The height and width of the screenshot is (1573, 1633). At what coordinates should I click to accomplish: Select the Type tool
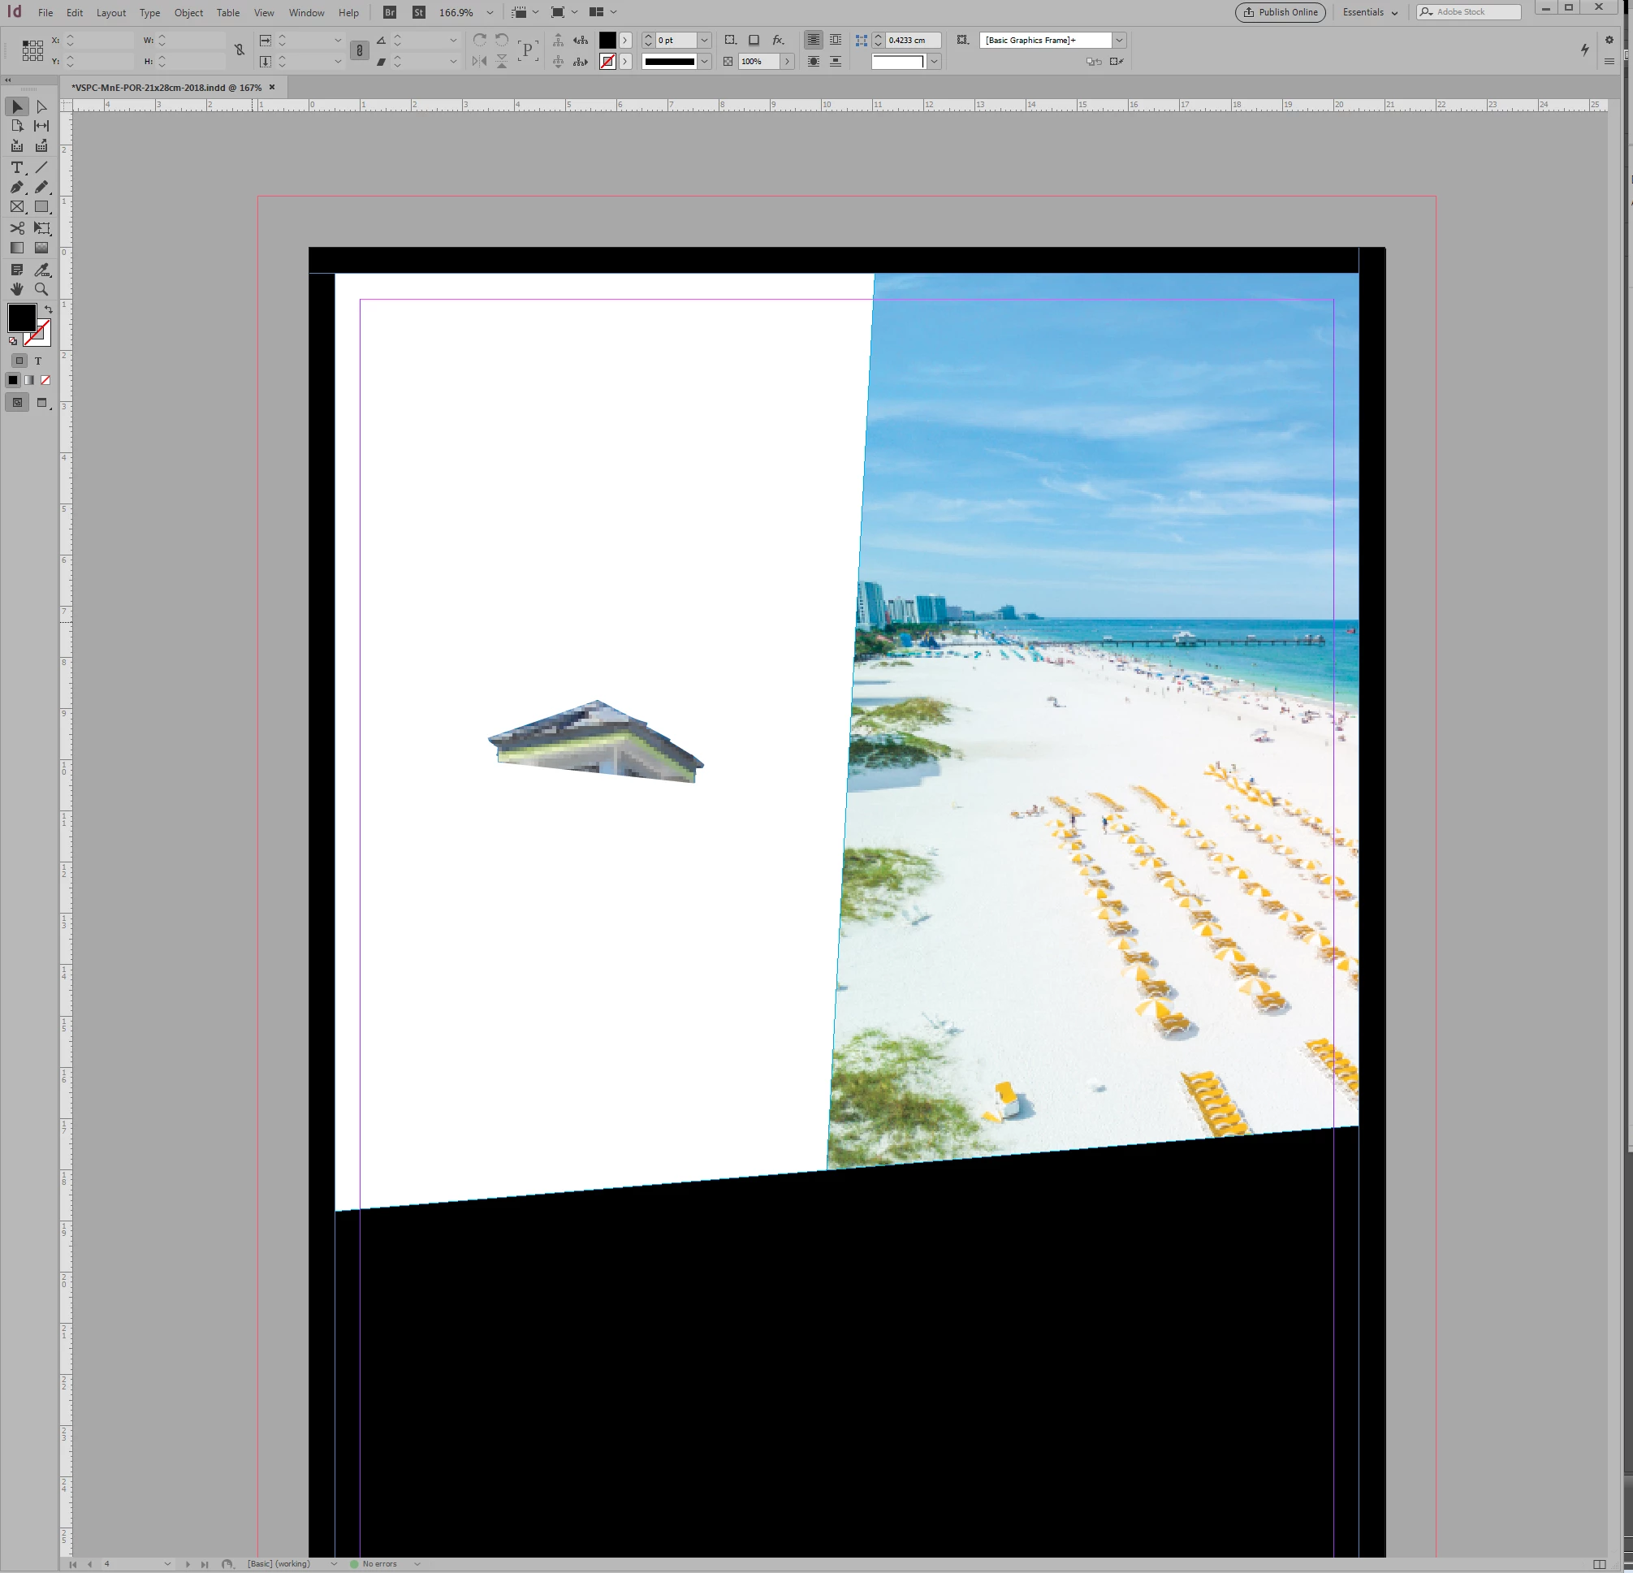coord(17,167)
